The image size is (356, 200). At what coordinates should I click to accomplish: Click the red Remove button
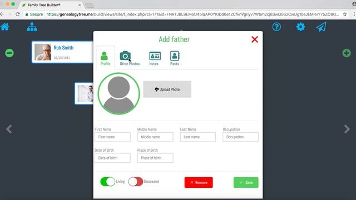(199, 182)
